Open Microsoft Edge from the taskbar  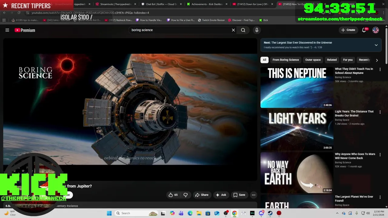190,213
